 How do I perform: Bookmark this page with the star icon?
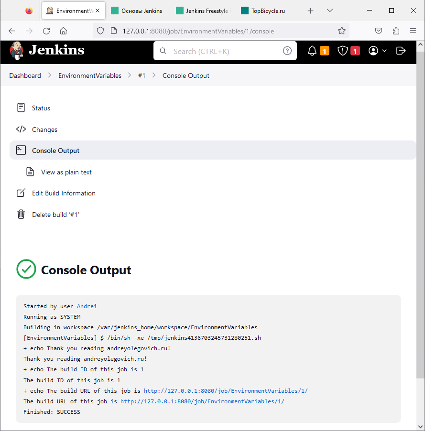[342, 31]
